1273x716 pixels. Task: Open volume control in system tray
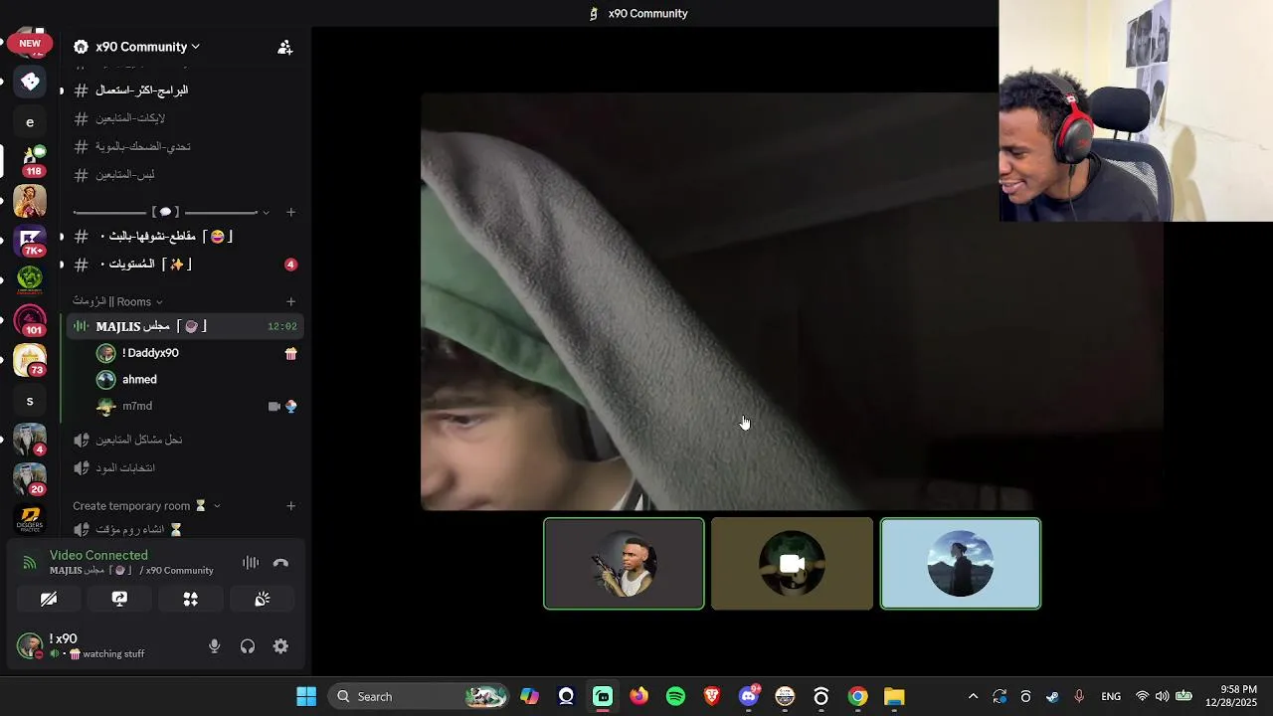[x=1162, y=696]
